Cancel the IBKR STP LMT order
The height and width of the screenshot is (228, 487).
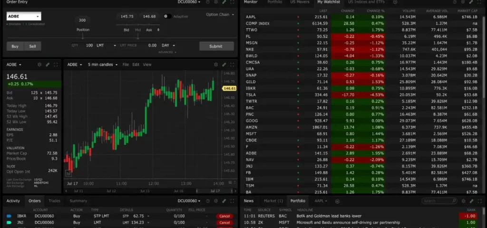click(224, 216)
